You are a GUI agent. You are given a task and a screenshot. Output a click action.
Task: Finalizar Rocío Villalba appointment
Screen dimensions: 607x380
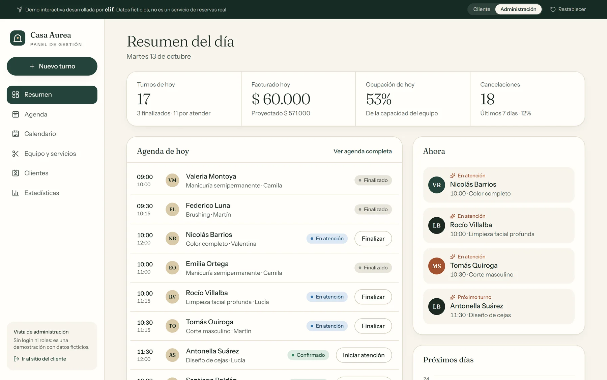(x=373, y=297)
